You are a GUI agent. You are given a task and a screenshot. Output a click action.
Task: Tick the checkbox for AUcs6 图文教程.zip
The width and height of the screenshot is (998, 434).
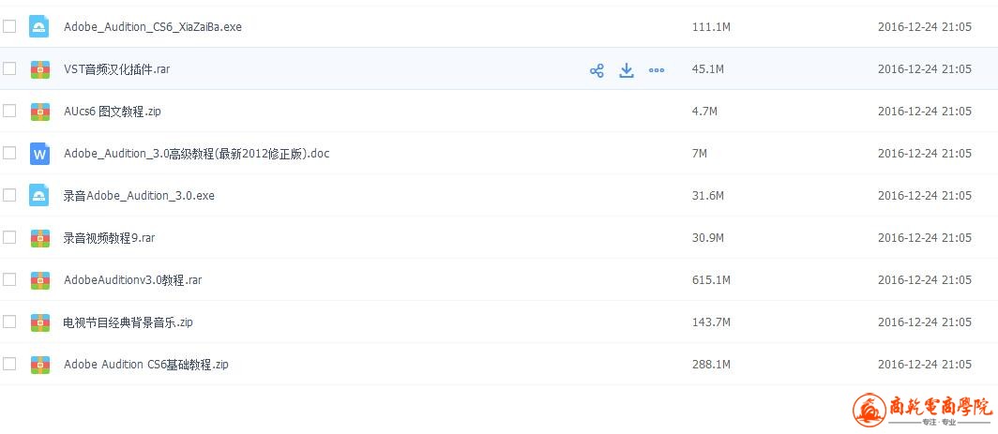coord(9,111)
